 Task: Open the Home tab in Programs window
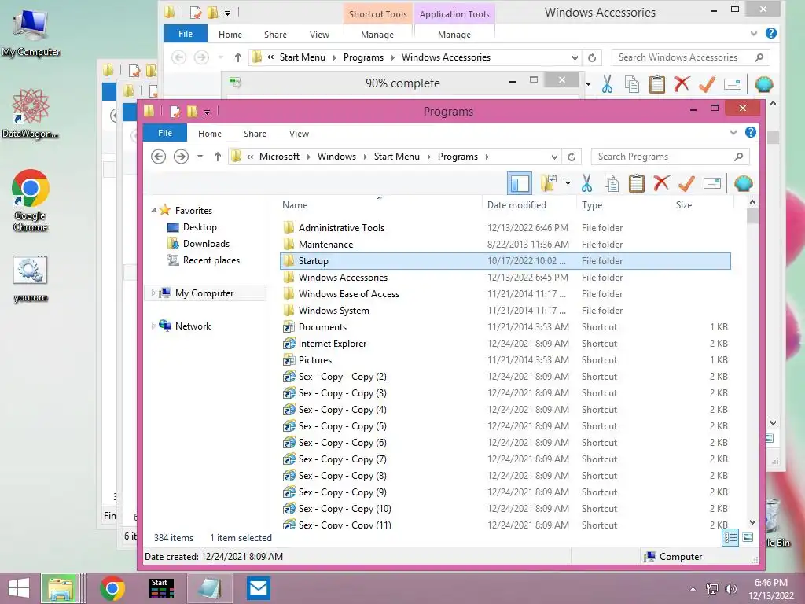pyautogui.click(x=209, y=134)
